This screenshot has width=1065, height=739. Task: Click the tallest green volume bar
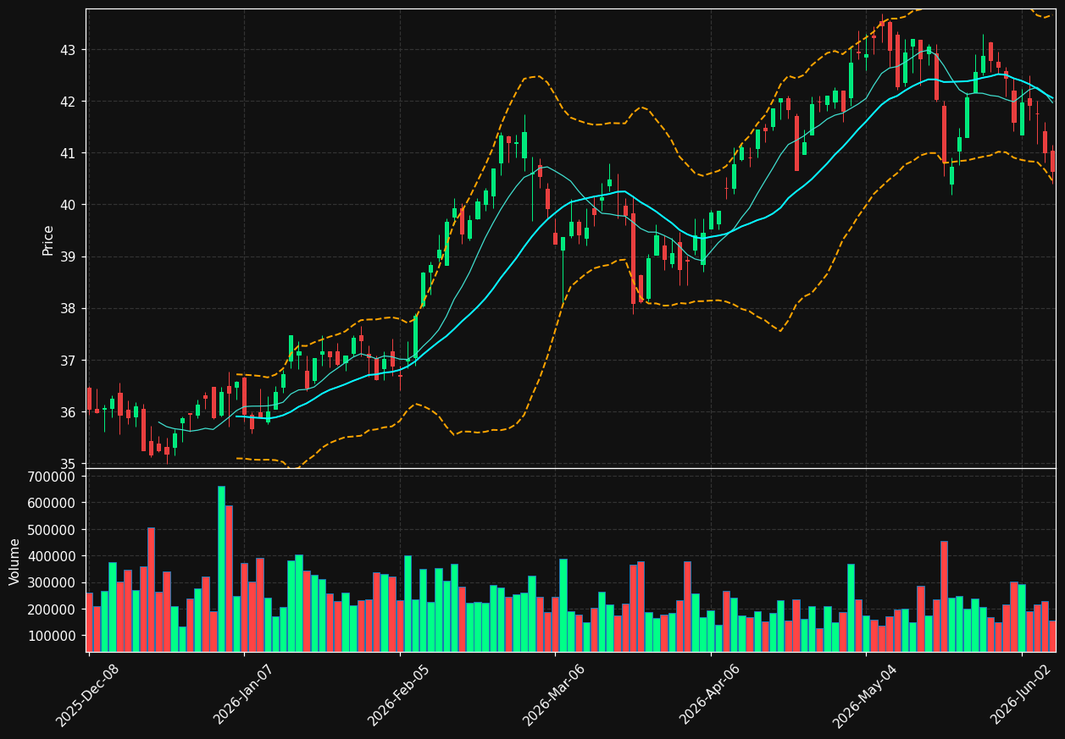pyautogui.click(x=221, y=569)
